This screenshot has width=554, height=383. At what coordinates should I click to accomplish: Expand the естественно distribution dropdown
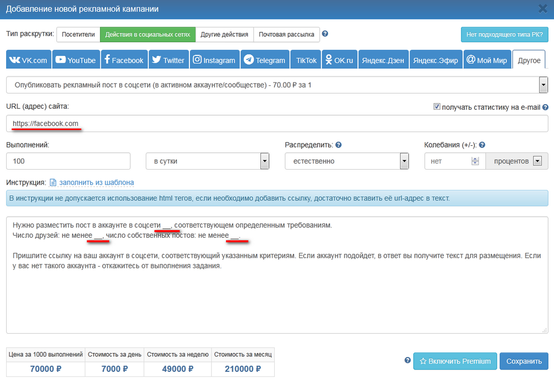click(x=404, y=161)
